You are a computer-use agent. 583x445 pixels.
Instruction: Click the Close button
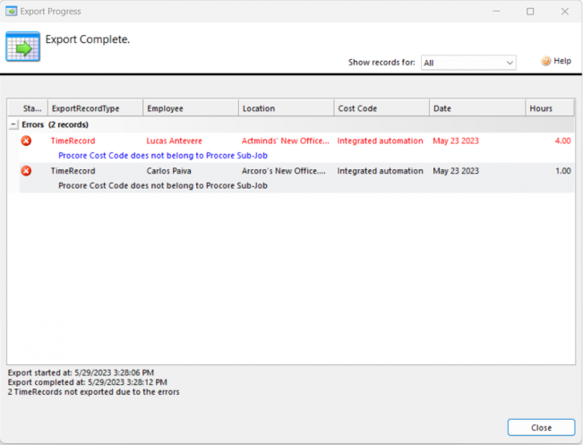tap(541, 428)
